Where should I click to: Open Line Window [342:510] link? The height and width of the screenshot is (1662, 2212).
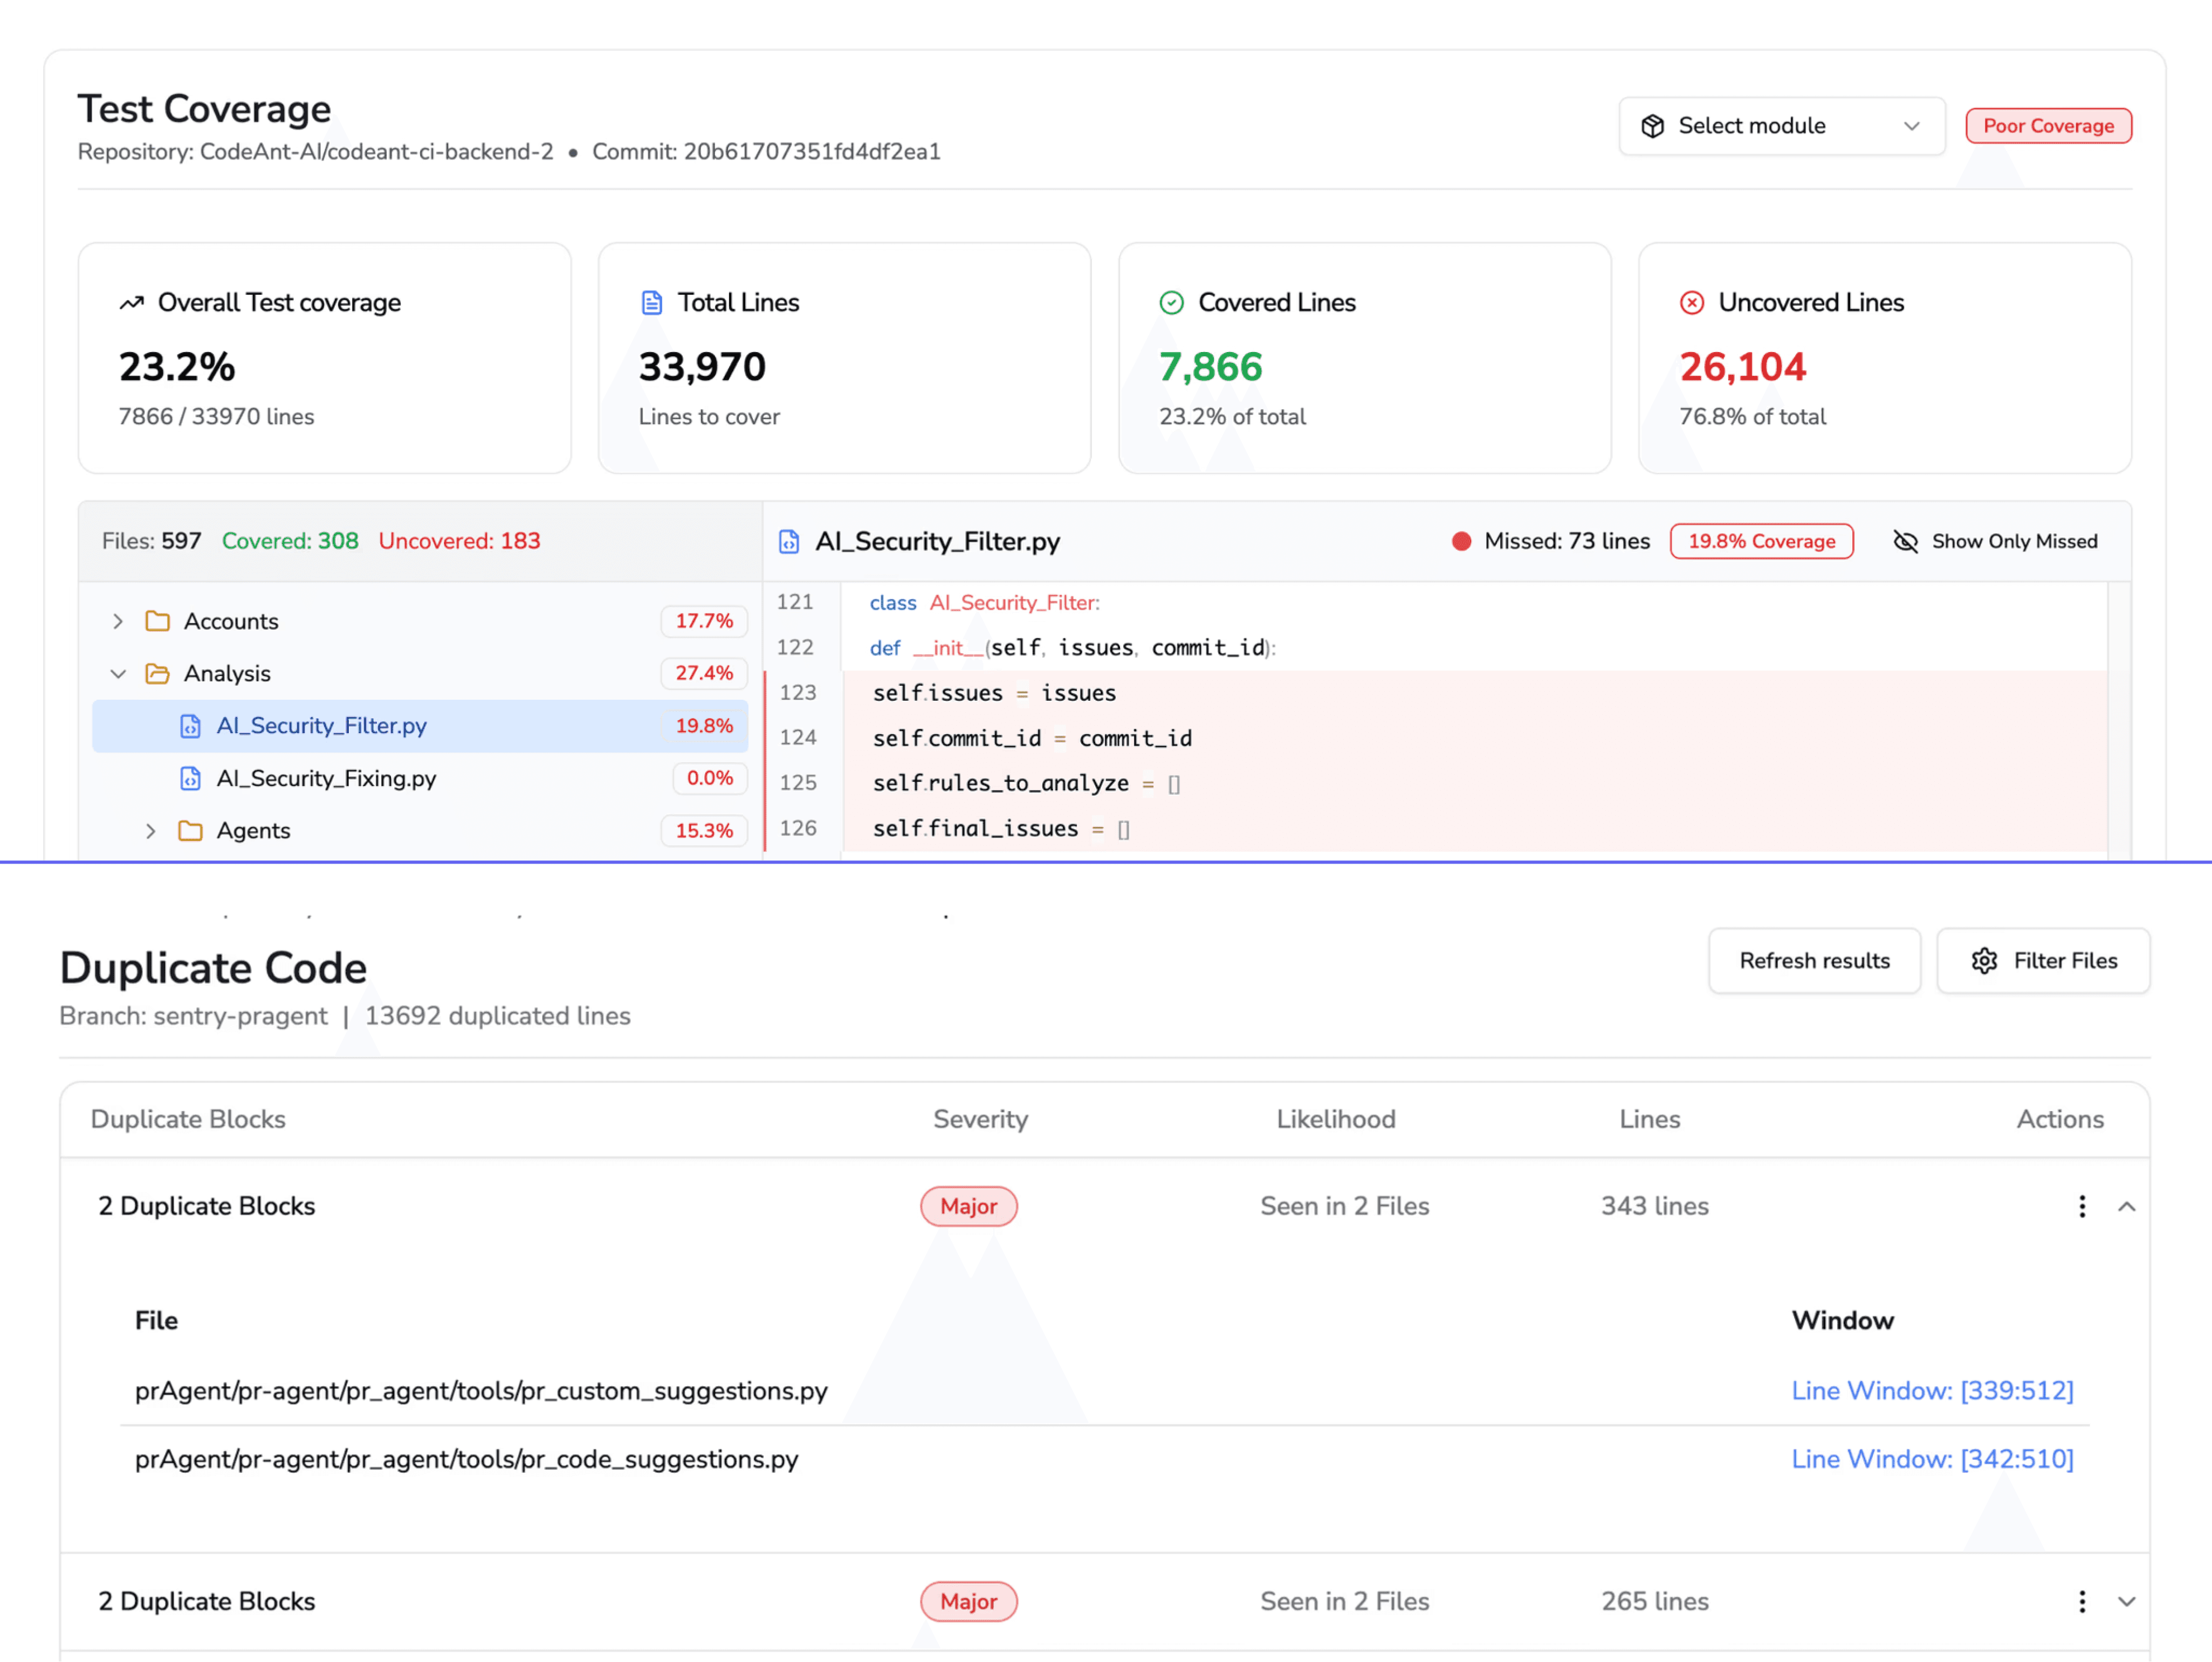[x=1931, y=1459]
